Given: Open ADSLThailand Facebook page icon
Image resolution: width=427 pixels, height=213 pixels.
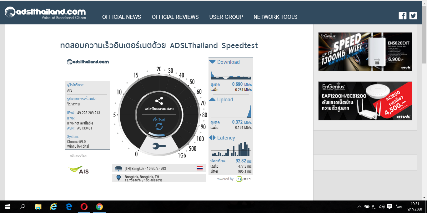Looking at the screenshot, I should coord(403,16).
